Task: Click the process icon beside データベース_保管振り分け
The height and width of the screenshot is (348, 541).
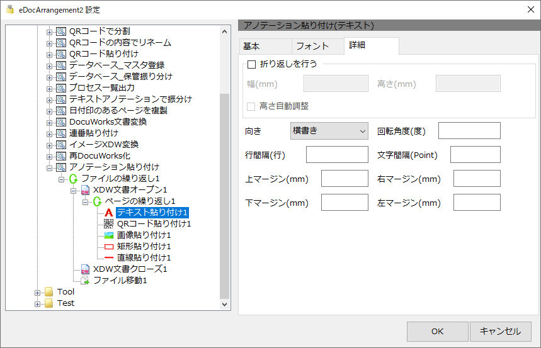Action: (61, 77)
